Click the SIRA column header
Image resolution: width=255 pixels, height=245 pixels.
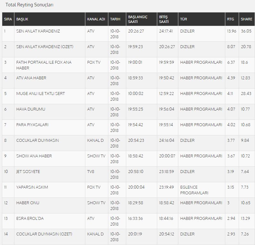click(8, 19)
